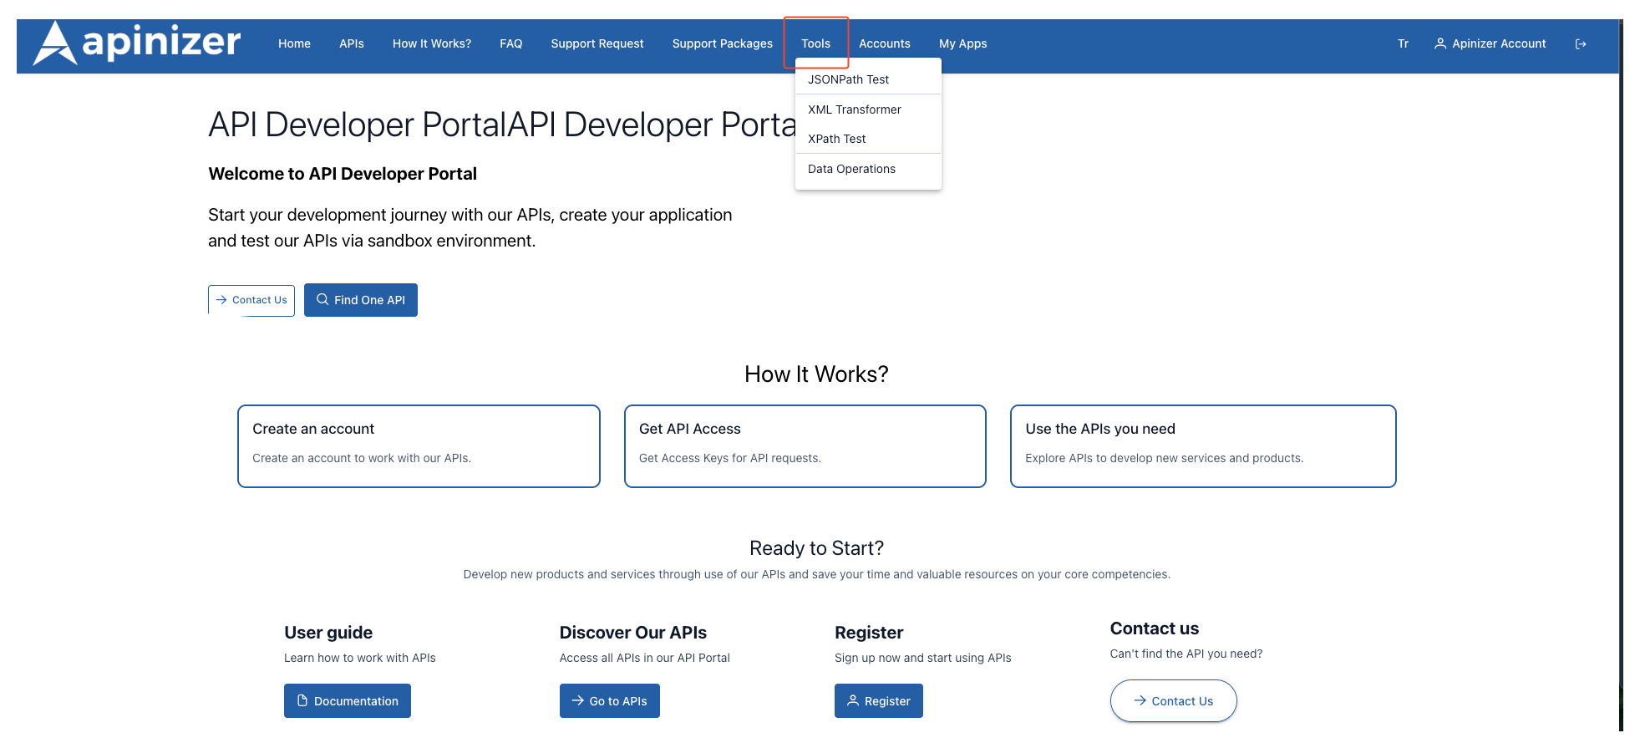
Task: Switch language using the Tr toggle
Action: (x=1403, y=43)
